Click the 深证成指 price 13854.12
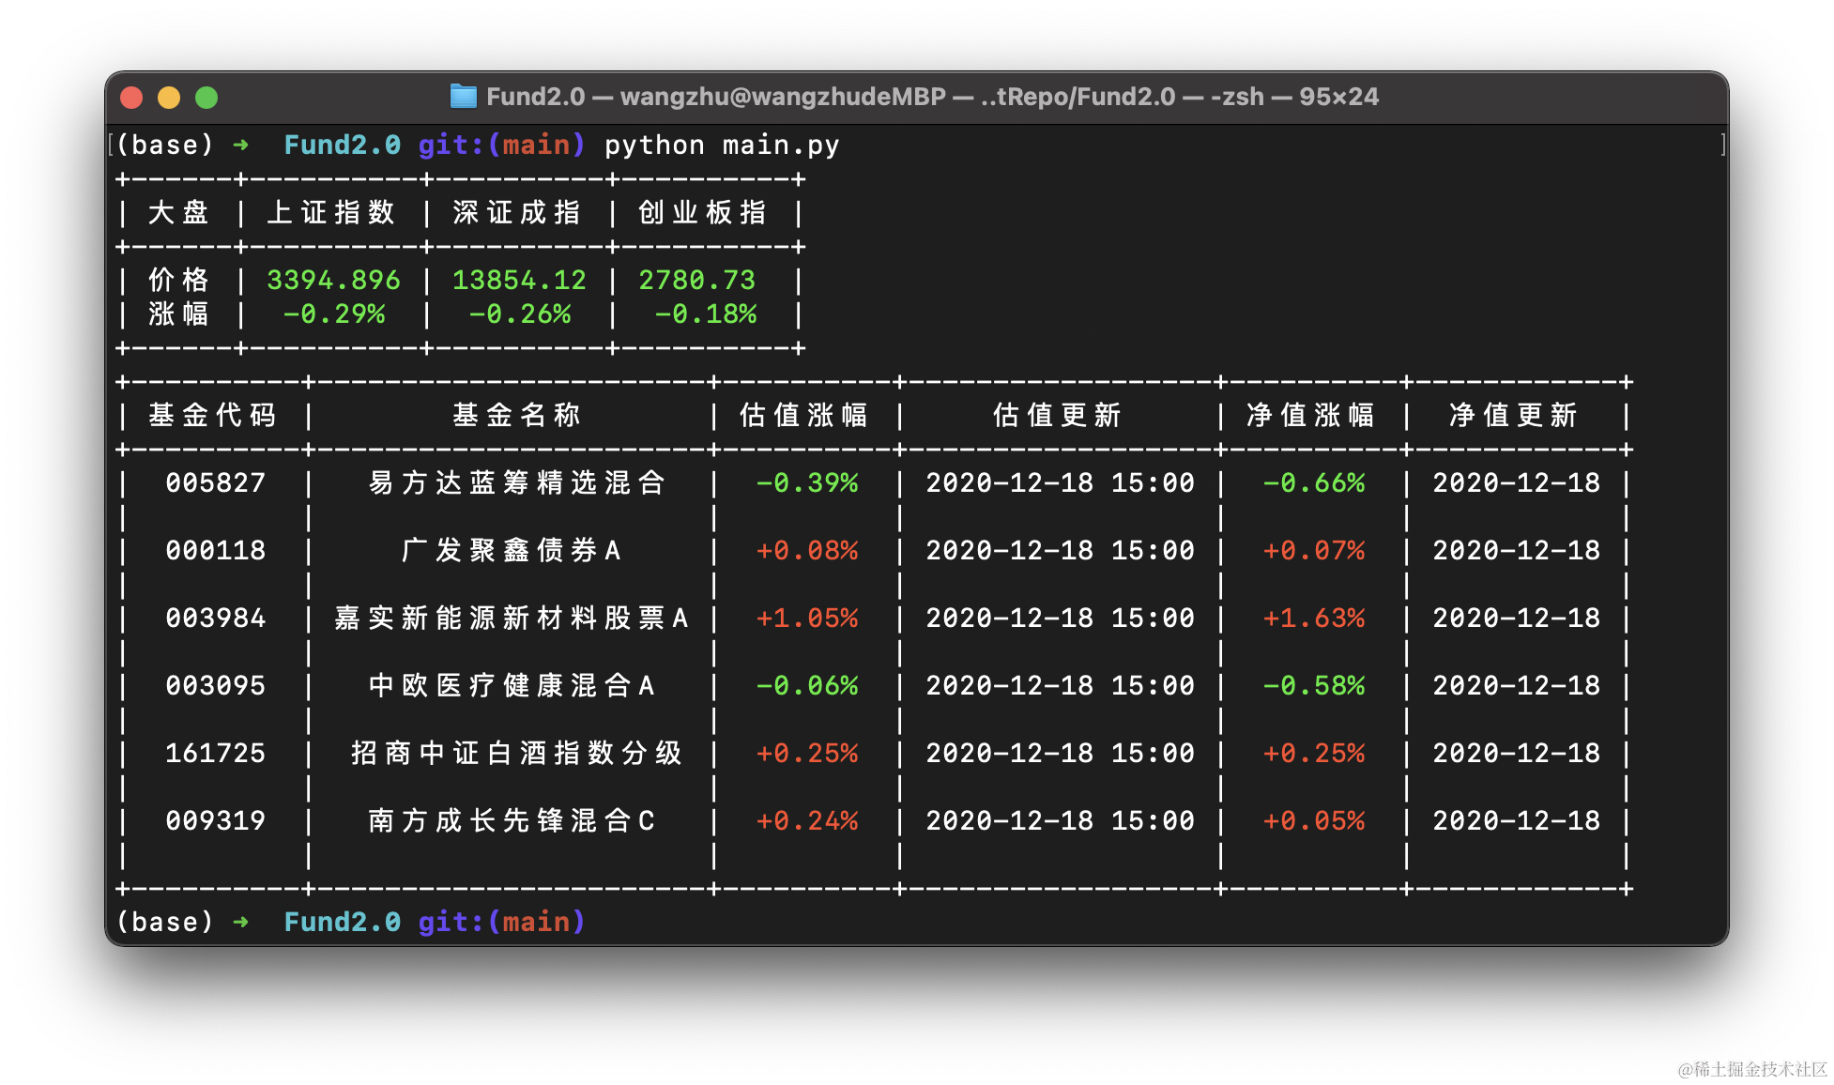The image size is (1834, 1085). [x=519, y=281]
